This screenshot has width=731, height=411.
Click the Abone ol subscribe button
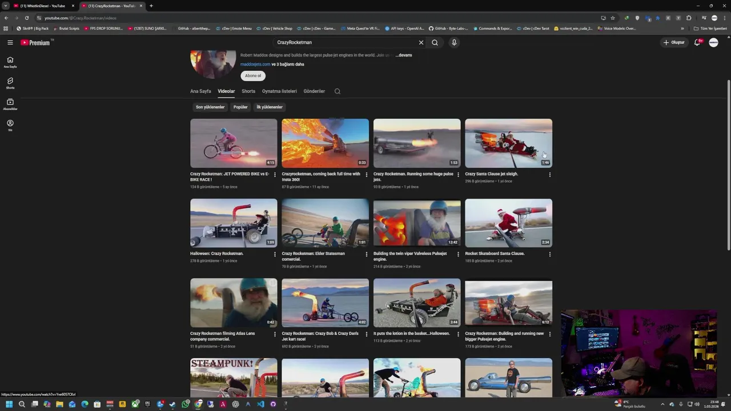pos(253,75)
